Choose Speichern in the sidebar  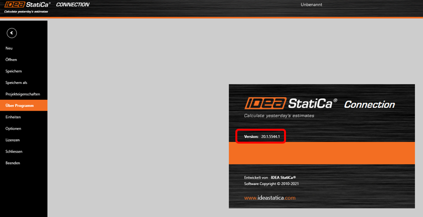13,71
